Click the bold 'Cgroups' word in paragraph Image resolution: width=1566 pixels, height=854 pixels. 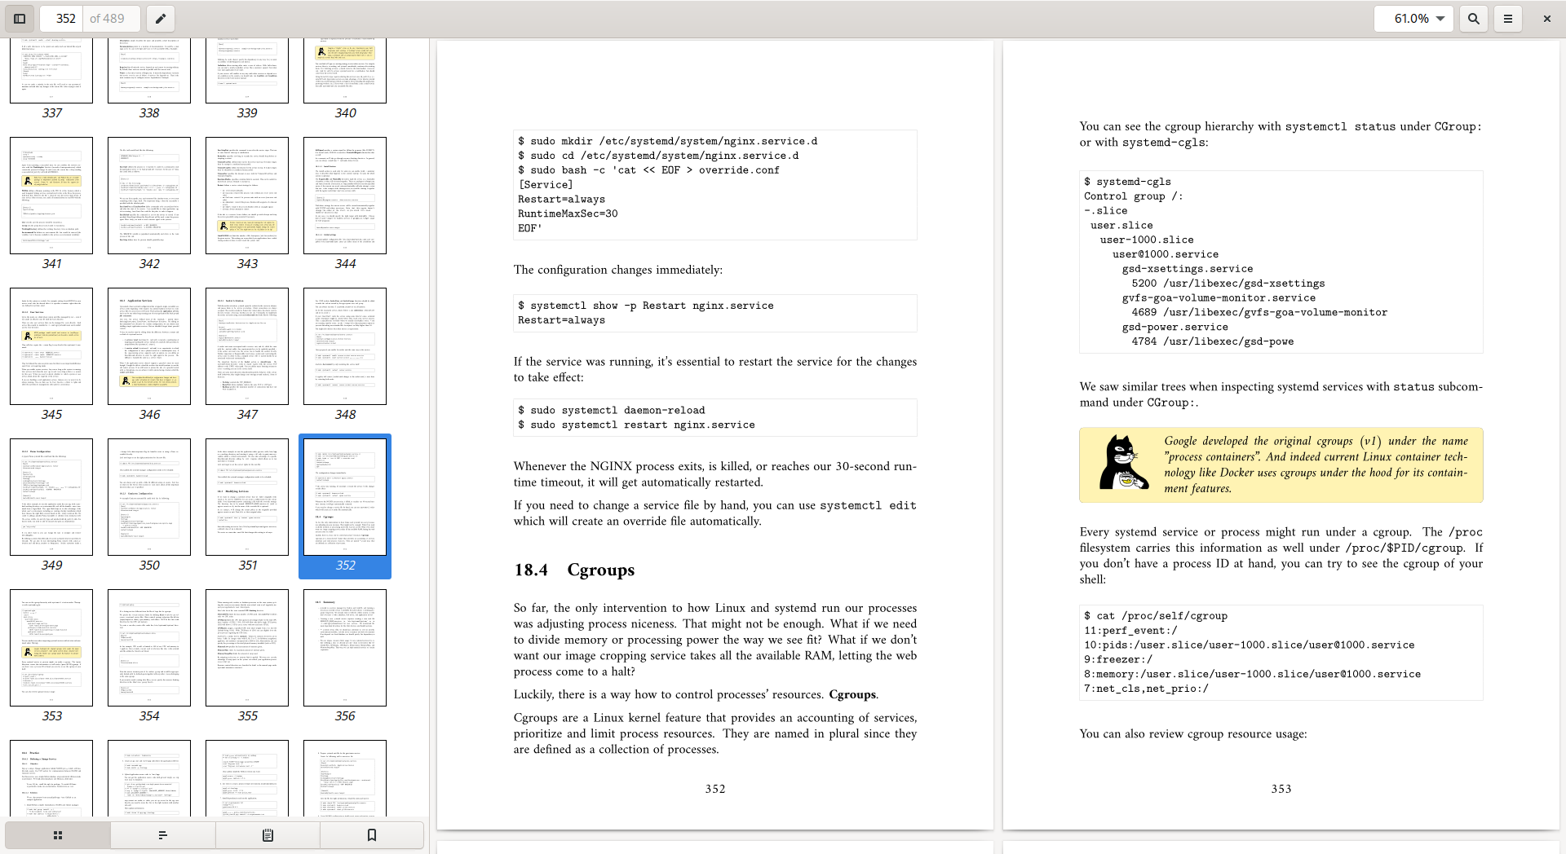[x=852, y=695]
